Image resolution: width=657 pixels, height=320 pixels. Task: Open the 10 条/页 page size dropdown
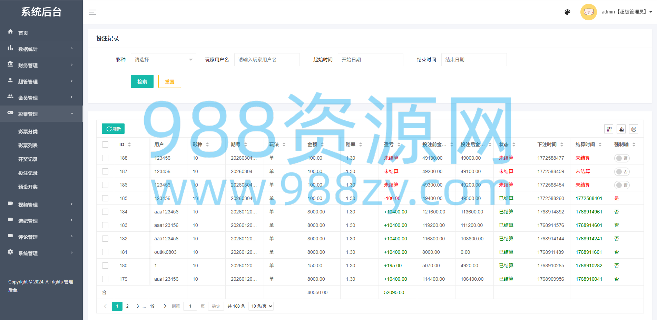coord(261,306)
